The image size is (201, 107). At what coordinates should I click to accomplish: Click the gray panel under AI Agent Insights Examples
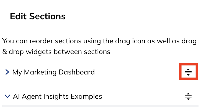coord(101,106)
